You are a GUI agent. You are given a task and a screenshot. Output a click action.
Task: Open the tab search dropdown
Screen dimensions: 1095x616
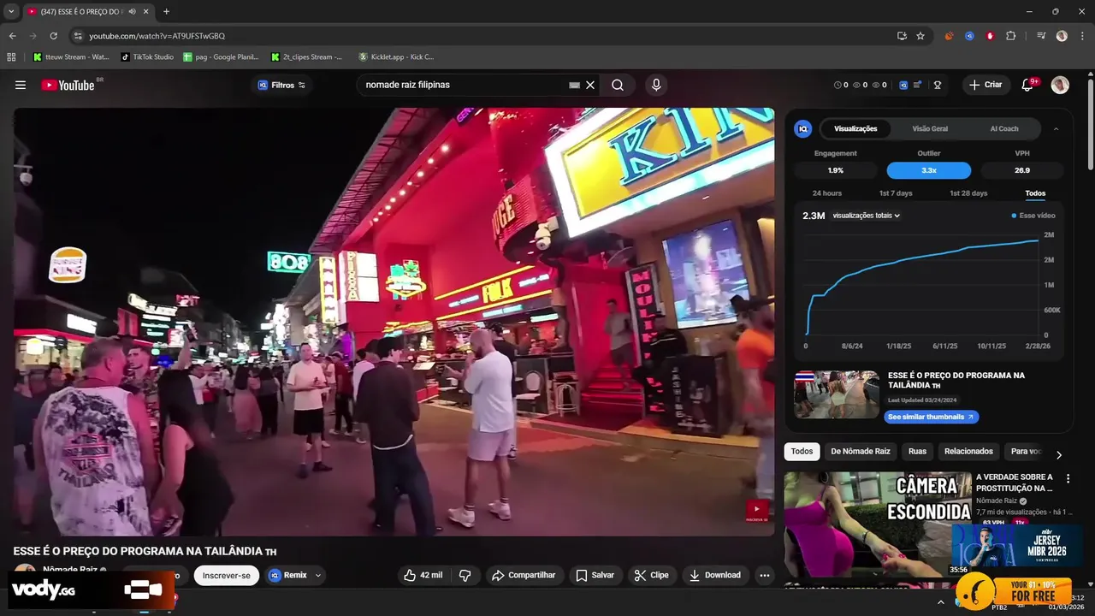tap(11, 11)
